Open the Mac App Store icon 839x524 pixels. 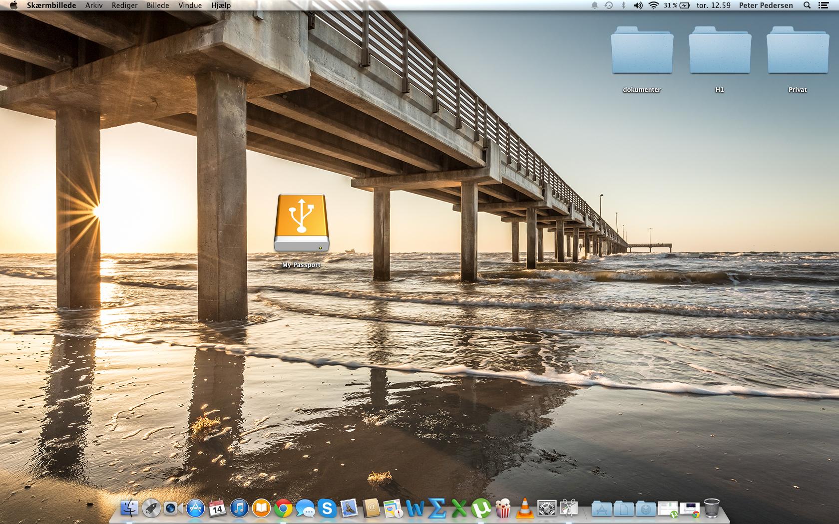pyautogui.click(x=195, y=509)
